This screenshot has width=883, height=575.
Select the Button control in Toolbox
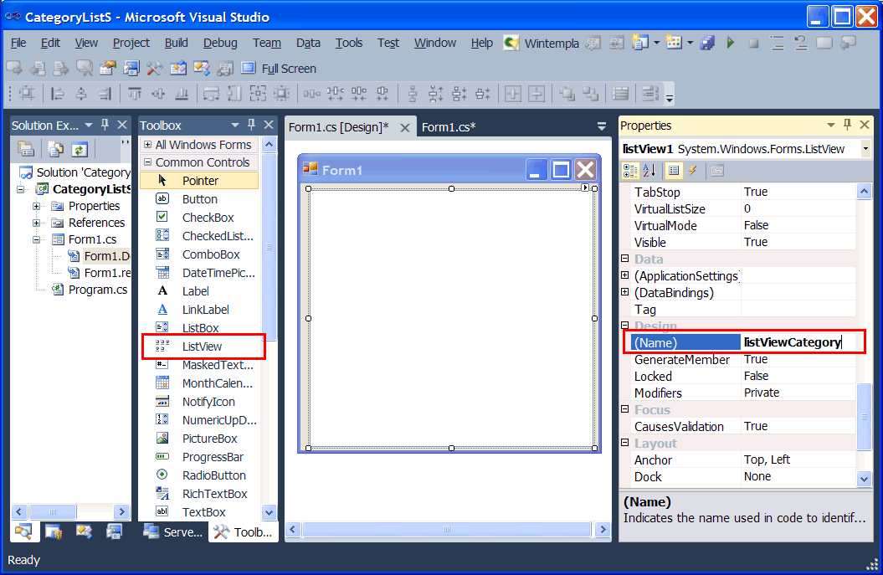(x=199, y=199)
